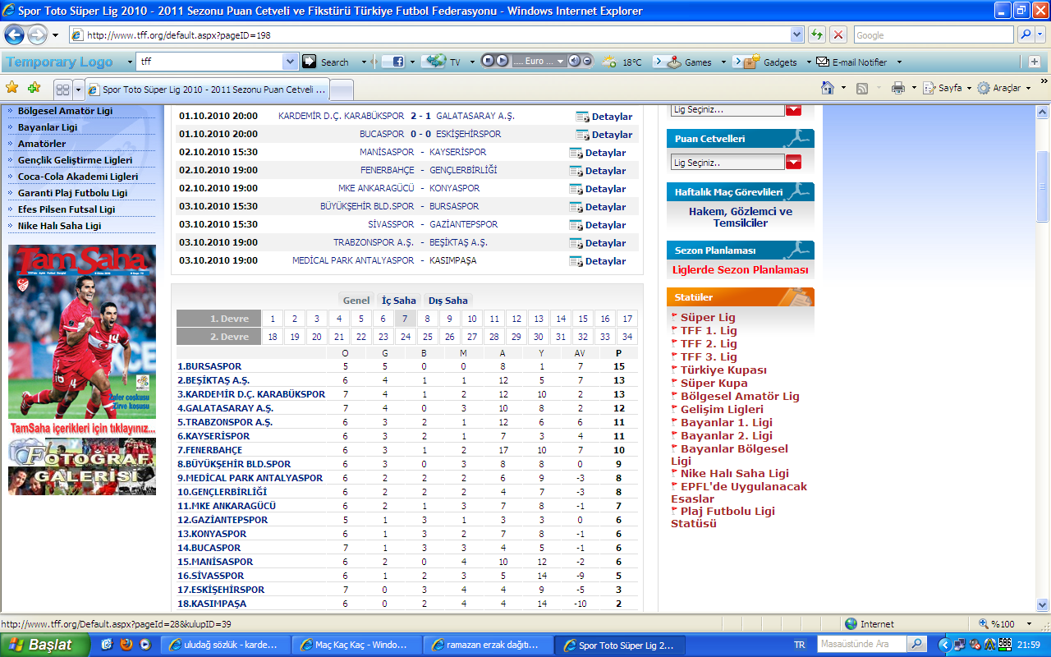The height and width of the screenshot is (657, 1051).
Task: Switch to uludağ sözlük taskbar window
Action: (225, 646)
